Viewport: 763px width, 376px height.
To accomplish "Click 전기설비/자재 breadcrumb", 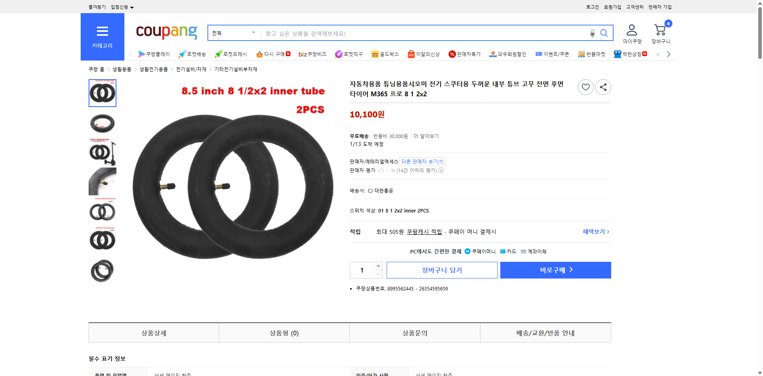I will (191, 69).
